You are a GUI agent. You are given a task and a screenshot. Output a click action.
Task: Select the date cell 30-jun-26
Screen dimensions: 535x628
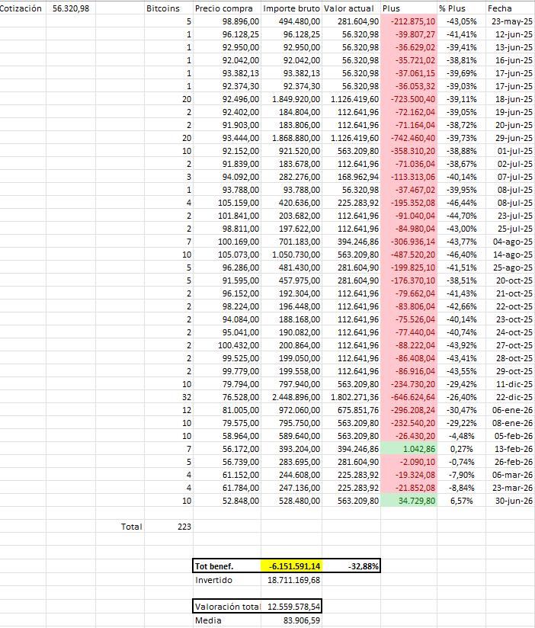510,501
